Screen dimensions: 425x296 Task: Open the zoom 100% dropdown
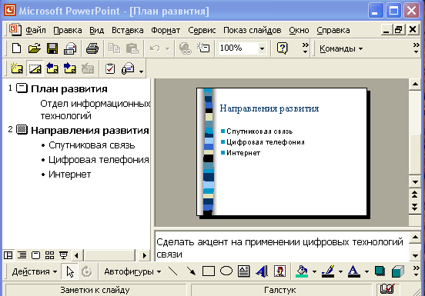click(x=262, y=48)
